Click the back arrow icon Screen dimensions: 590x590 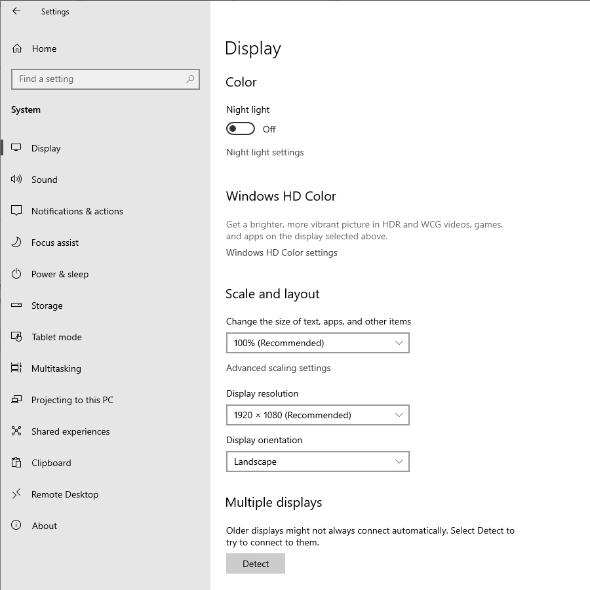pos(16,11)
